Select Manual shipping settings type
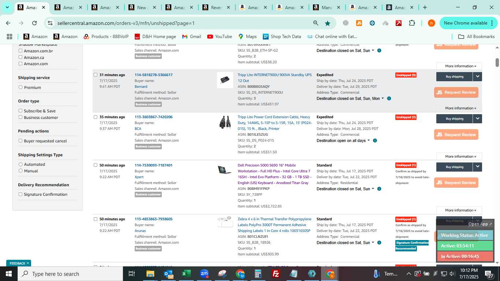Screen dimensions: 500x281 (x=20, y=171)
